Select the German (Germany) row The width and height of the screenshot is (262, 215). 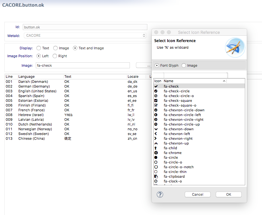(78, 86)
